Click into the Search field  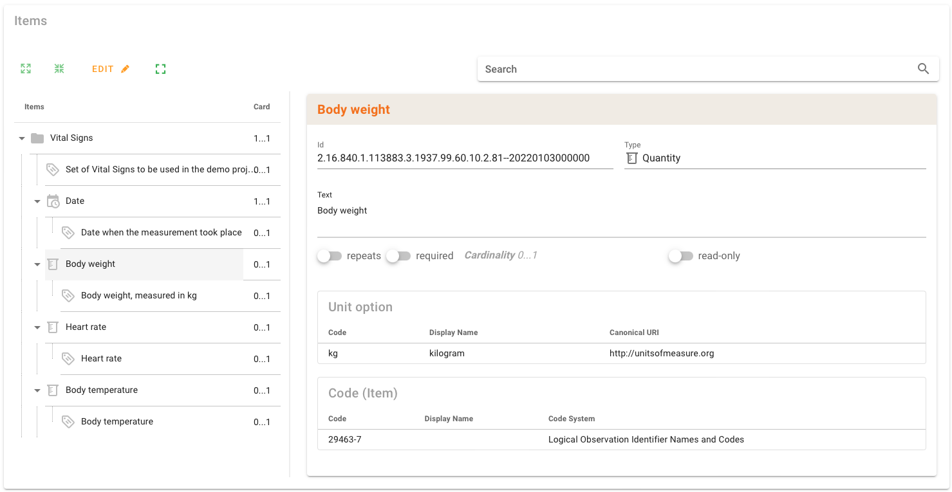695,69
